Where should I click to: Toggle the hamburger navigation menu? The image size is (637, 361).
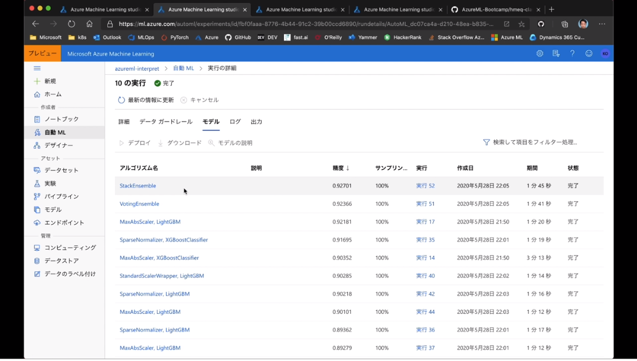click(x=37, y=68)
